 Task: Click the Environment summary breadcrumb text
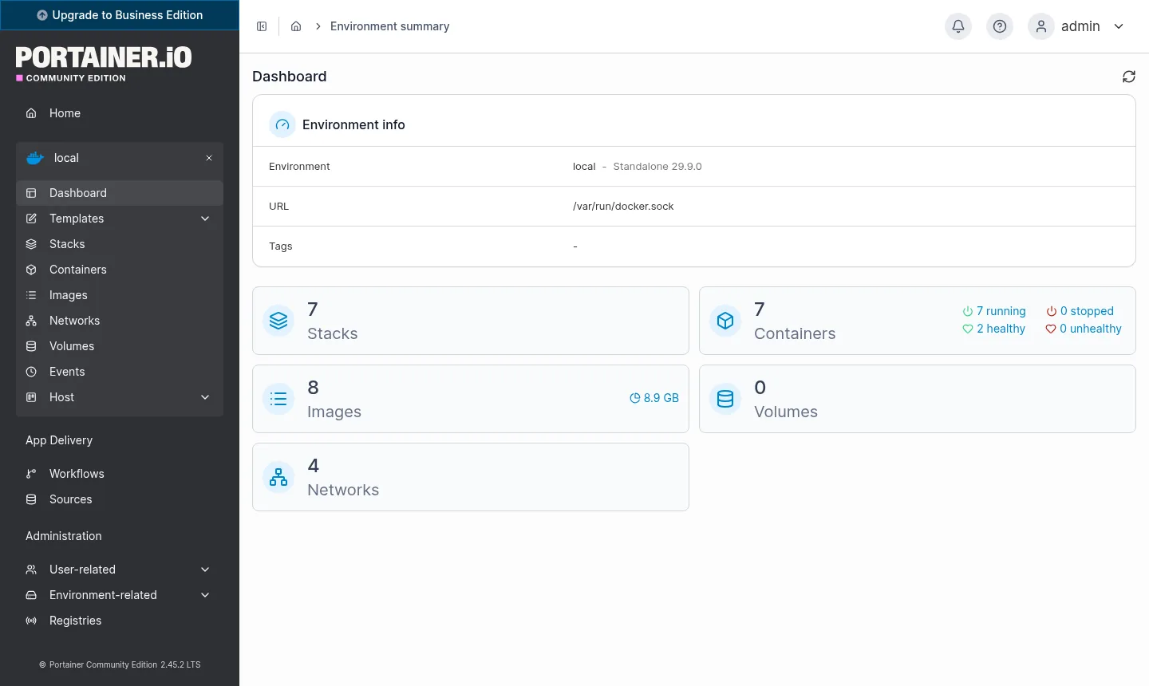(x=390, y=26)
